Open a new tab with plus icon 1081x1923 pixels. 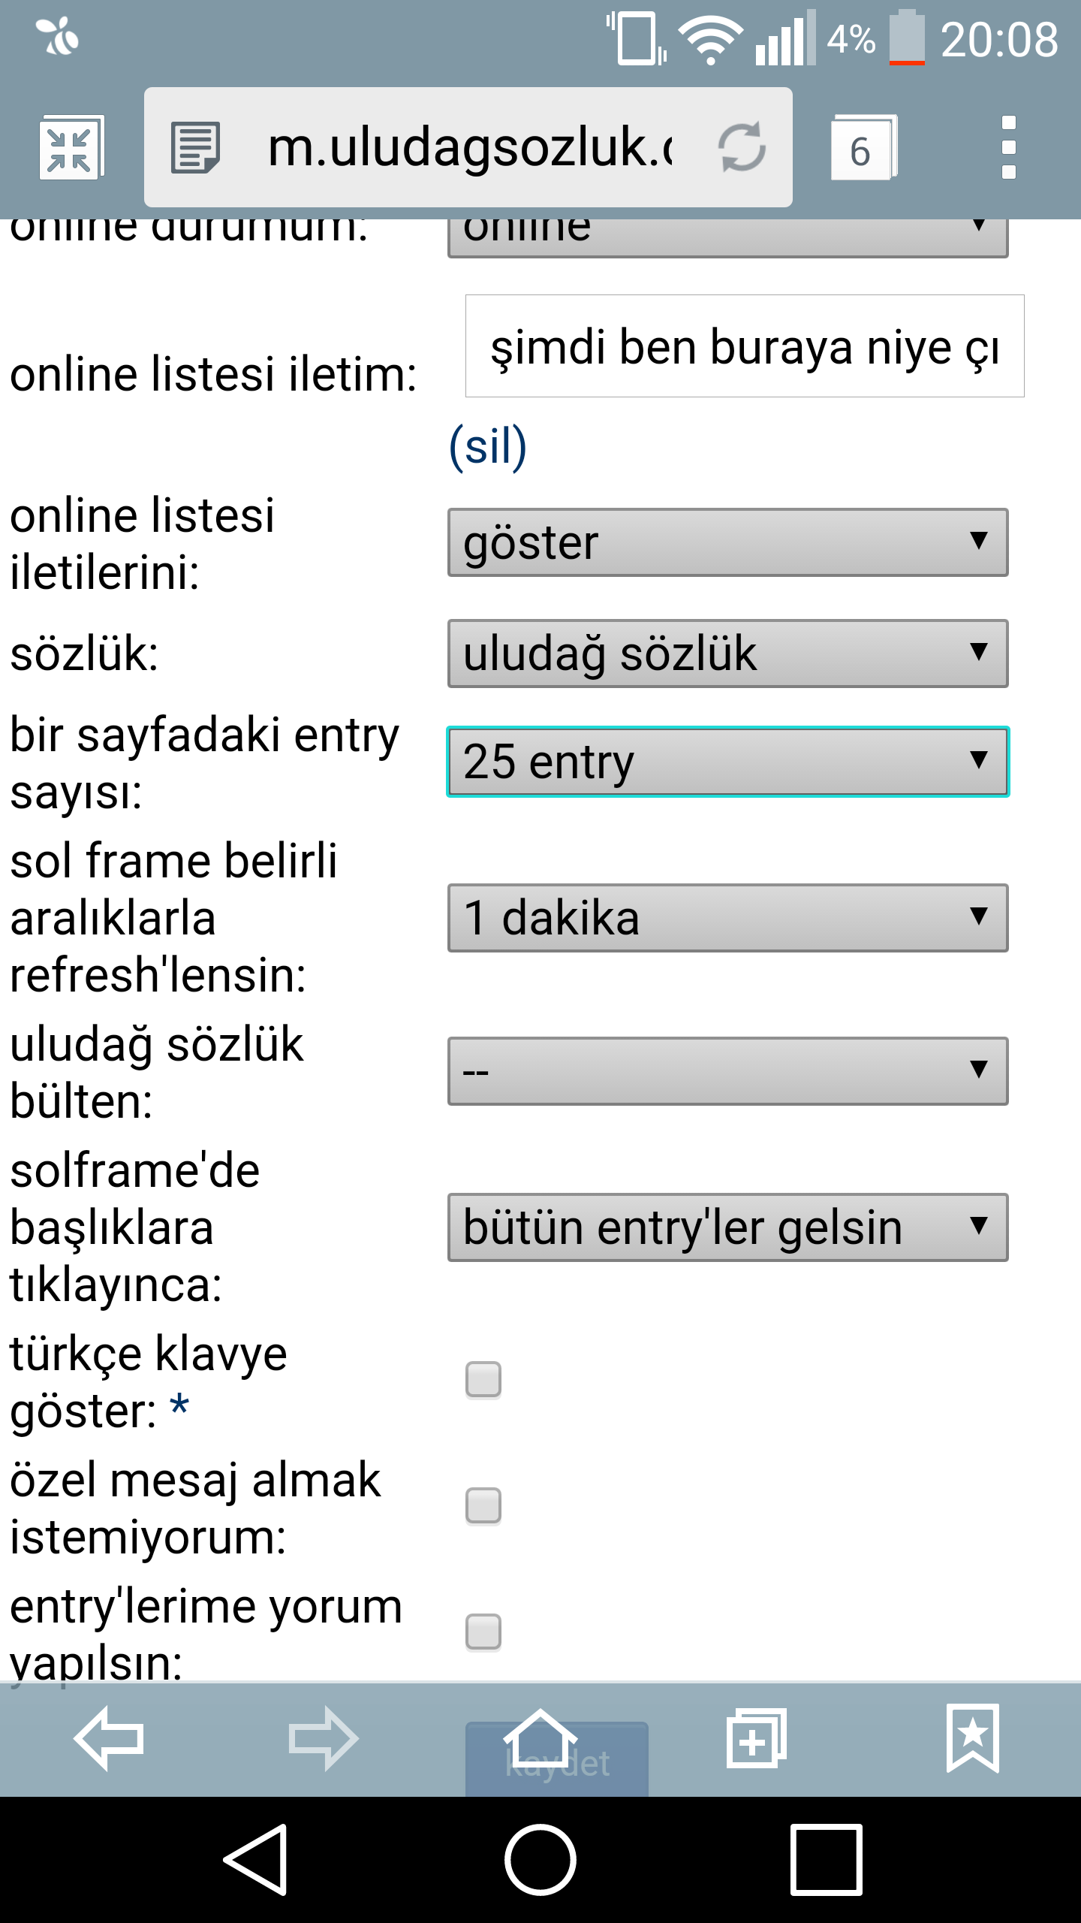756,1738
